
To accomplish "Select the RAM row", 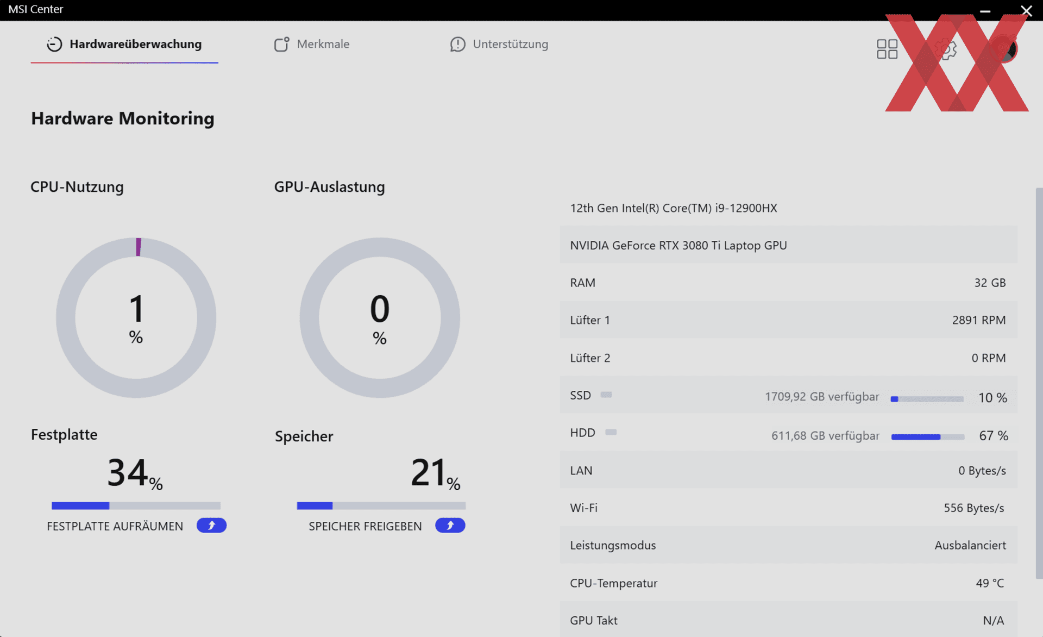I will (x=788, y=283).
